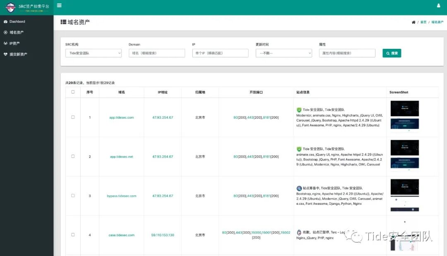447x256 pixels.
Task: Open the bypass.tidesec.com domain link
Action: pyautogui.click(x=121, y=196)
